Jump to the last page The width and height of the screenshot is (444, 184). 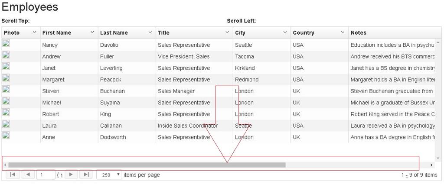tap(86, 174)
